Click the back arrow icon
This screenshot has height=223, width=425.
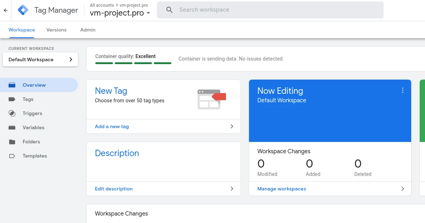coord(6,10)
